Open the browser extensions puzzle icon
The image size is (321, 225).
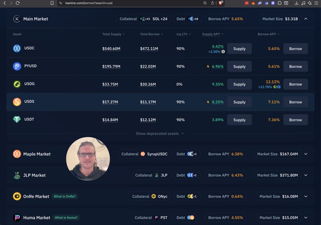(x=280, y=3)
